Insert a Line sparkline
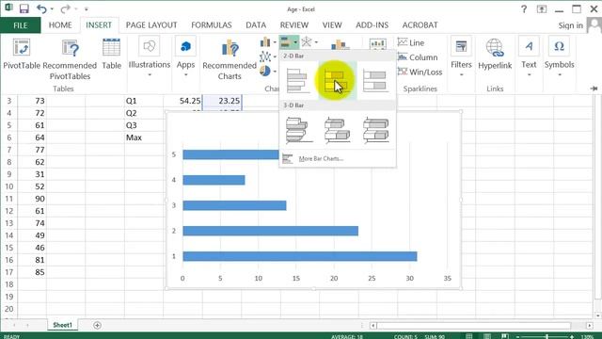Viewport: 602px width, 339px height. click(411, 42)
